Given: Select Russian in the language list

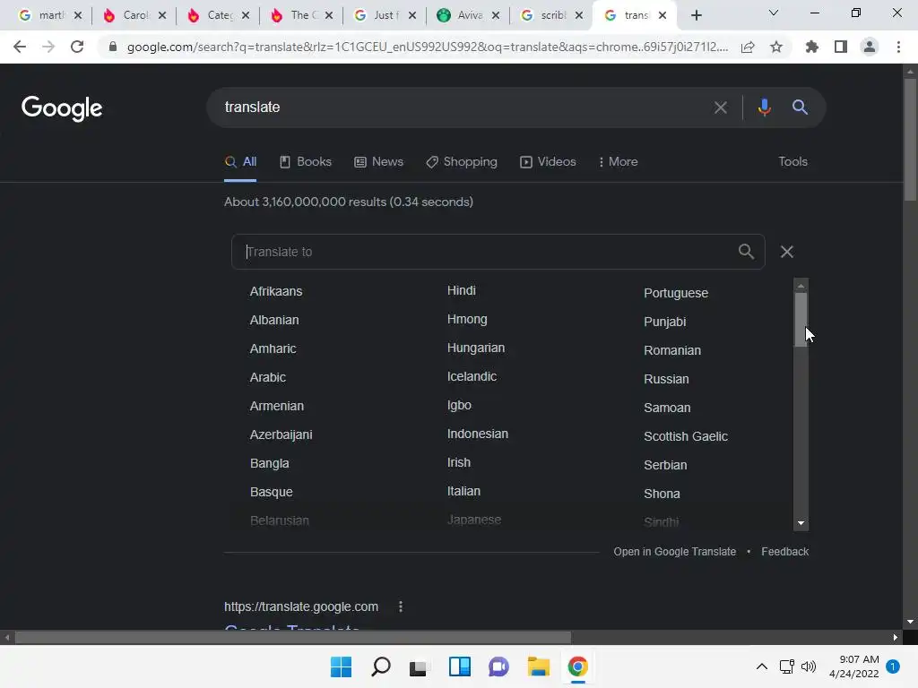Looking at the screenshot, I should coord(666,379).
